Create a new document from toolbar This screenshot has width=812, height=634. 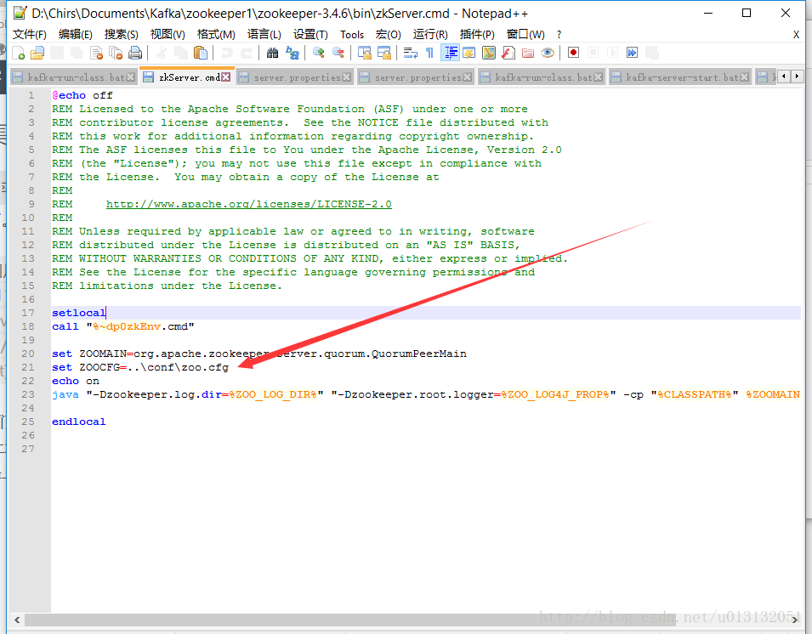[x=18, y=53]
